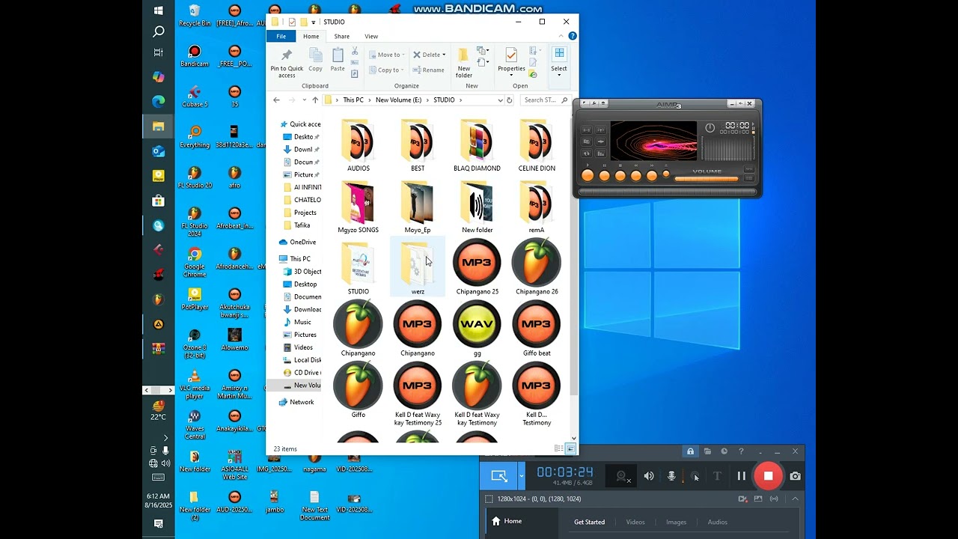Stop the Bandicam recording
Screen dimensions: 958x539
[768, 475]
